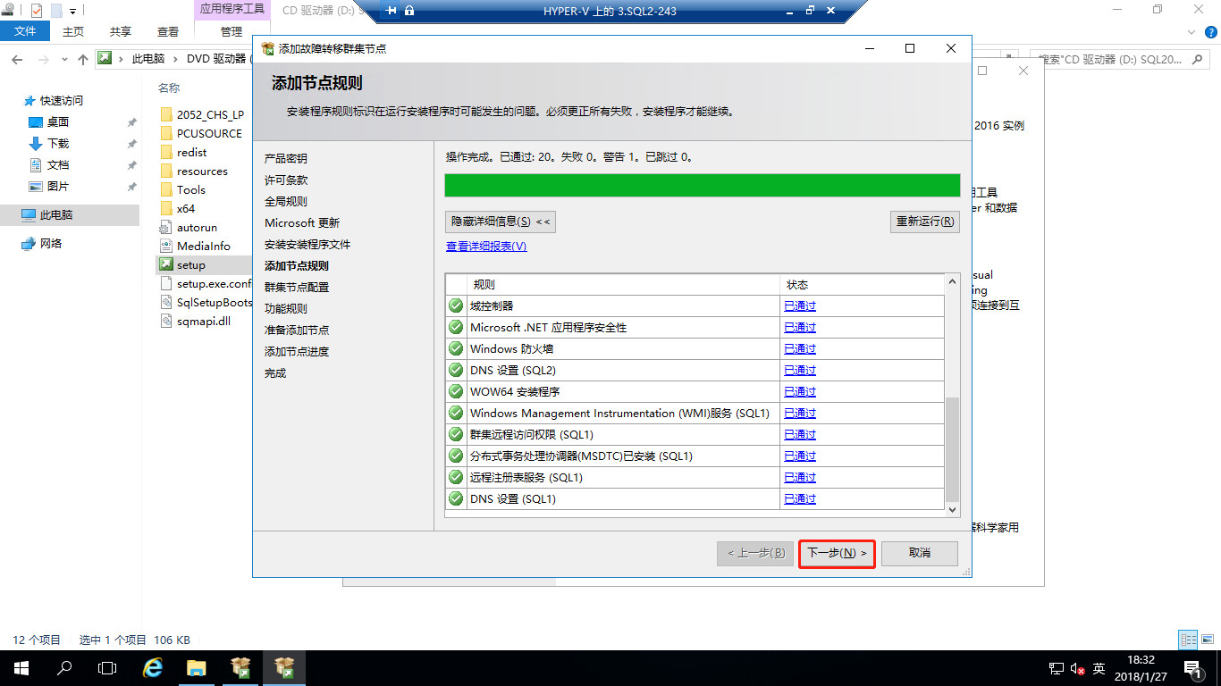Select the 分布式事务处理协调器(MSDTC)已安装 (SQL1) rule row
This screenshot has width=1221, height=686.
[x=695, y=456]
